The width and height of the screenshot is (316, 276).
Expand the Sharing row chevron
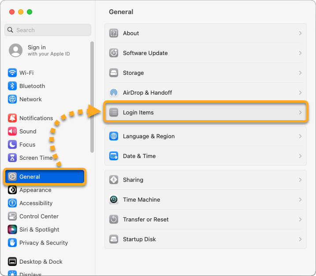300,180
